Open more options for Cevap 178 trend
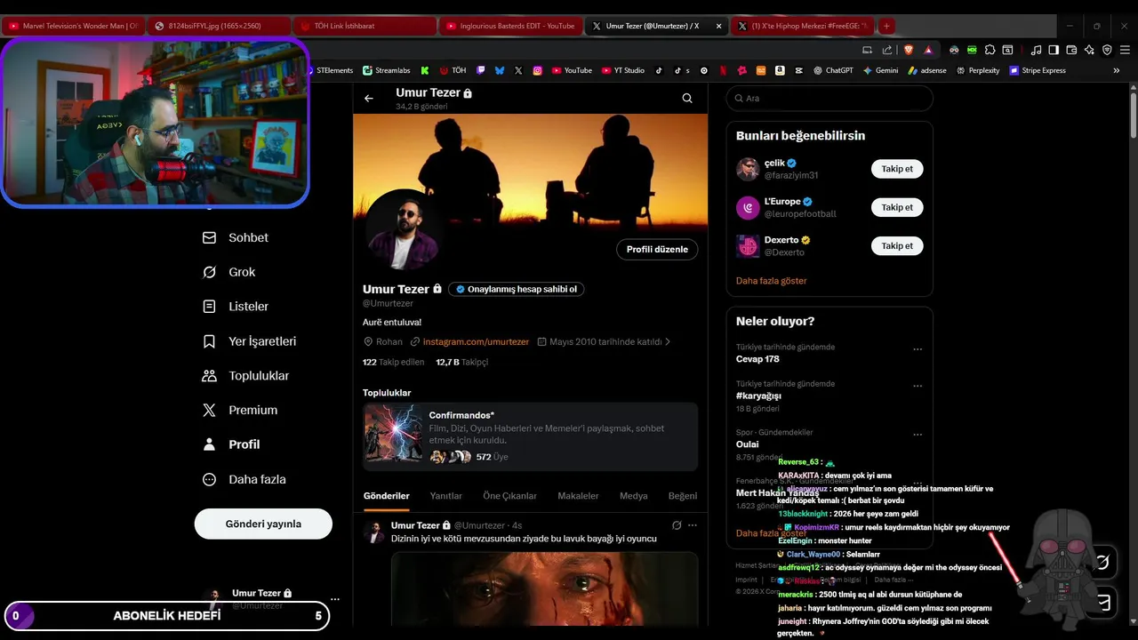Image resolution: width=1138 pixels, height=640 pixels. [x=918, y=349]
